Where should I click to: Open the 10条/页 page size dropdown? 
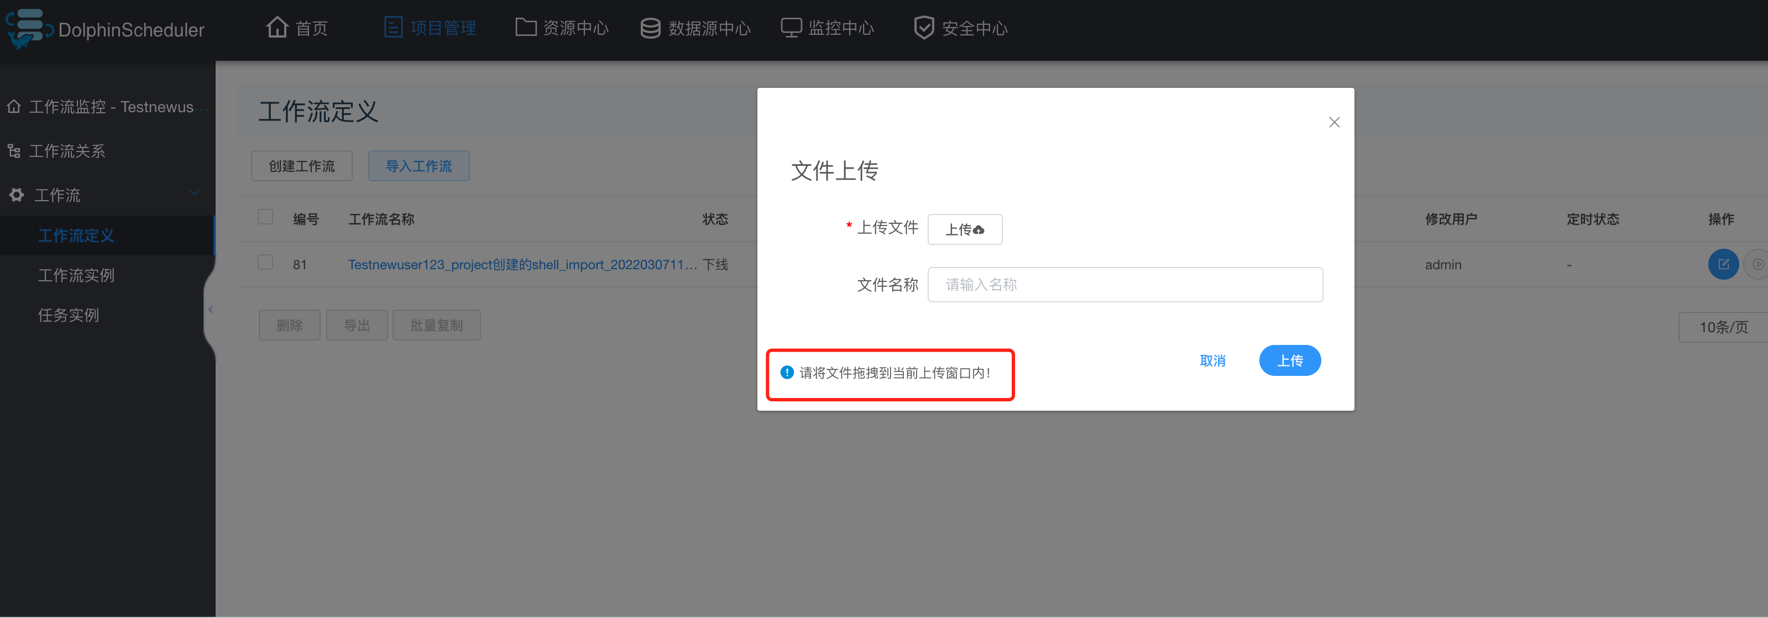tap(1723, 327)
